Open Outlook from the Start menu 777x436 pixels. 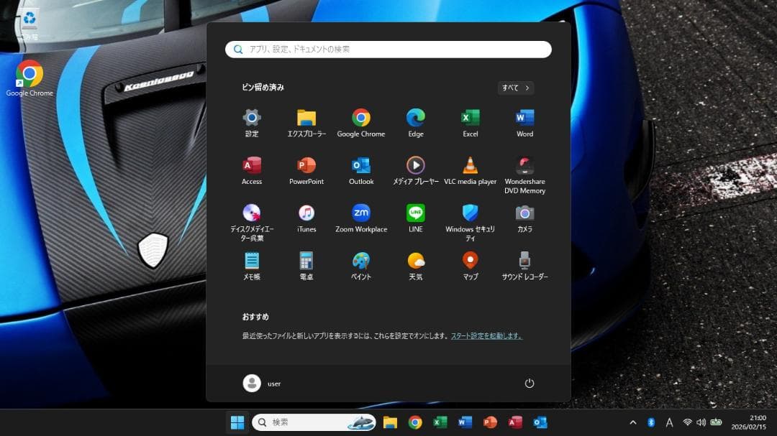(x=360, y=171)
